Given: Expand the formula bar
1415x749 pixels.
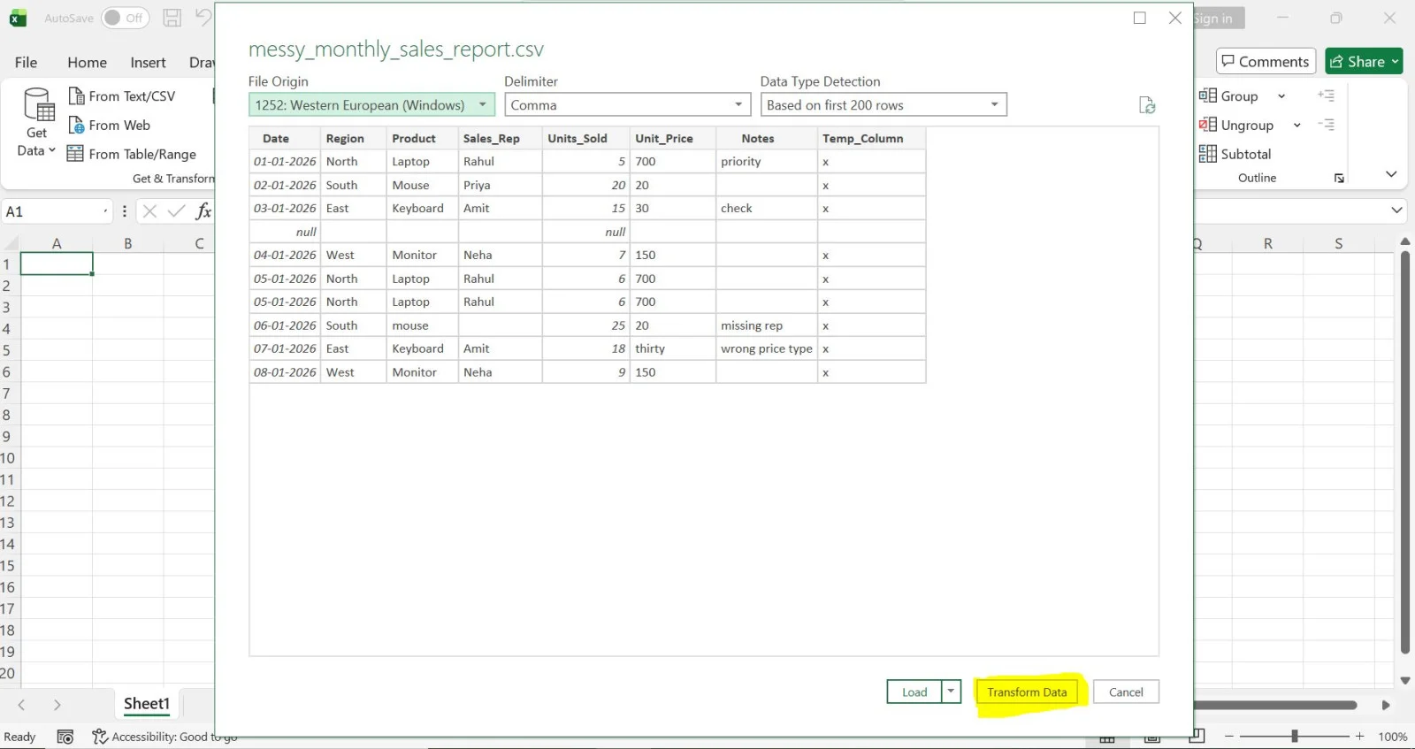Looking at the screenshot, I should tap(1396, 210).
